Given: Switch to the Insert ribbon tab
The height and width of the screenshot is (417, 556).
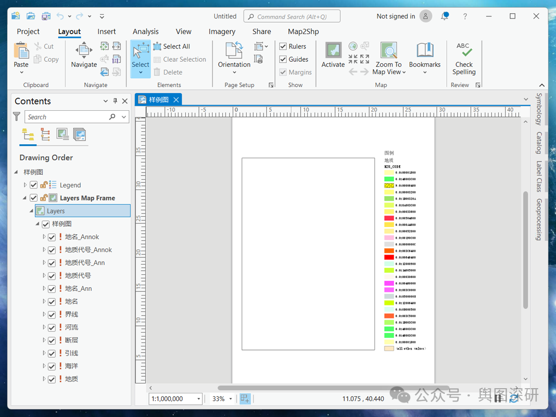Looking at the screenshot, I should coord(107,31).
